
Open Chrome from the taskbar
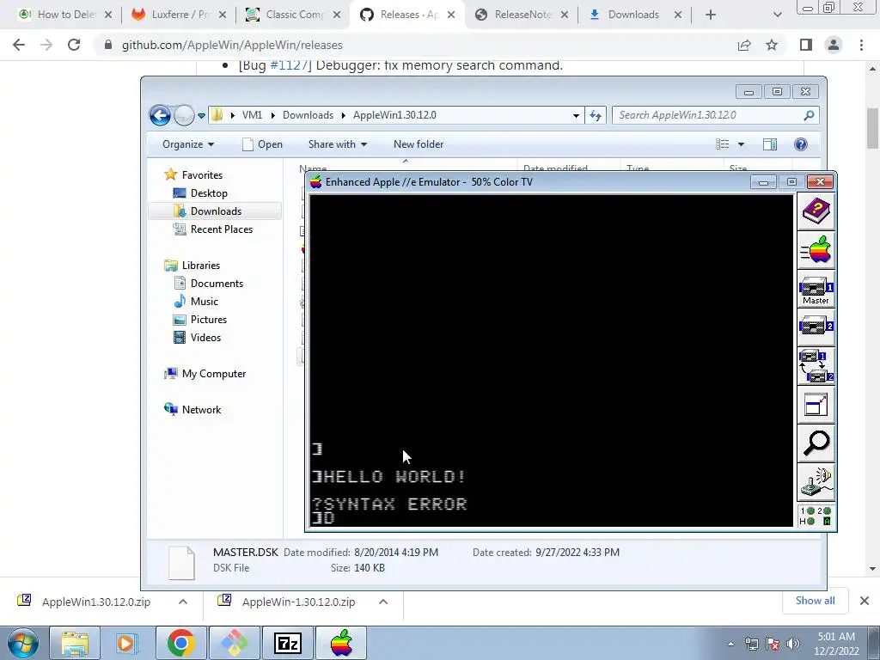180,643
